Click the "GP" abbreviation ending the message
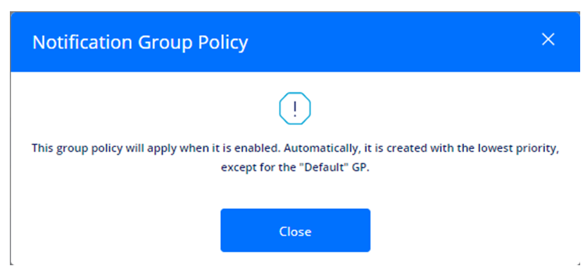This screenshot has width=583, height=280. click(x=360, y=167)
